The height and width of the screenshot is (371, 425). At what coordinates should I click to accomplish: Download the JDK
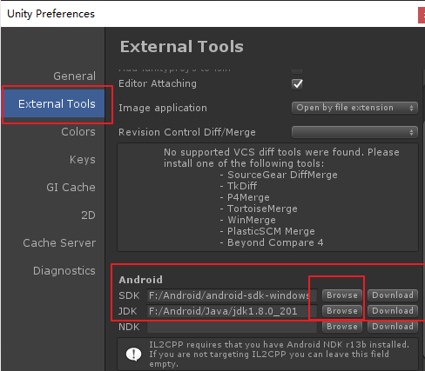393,311
